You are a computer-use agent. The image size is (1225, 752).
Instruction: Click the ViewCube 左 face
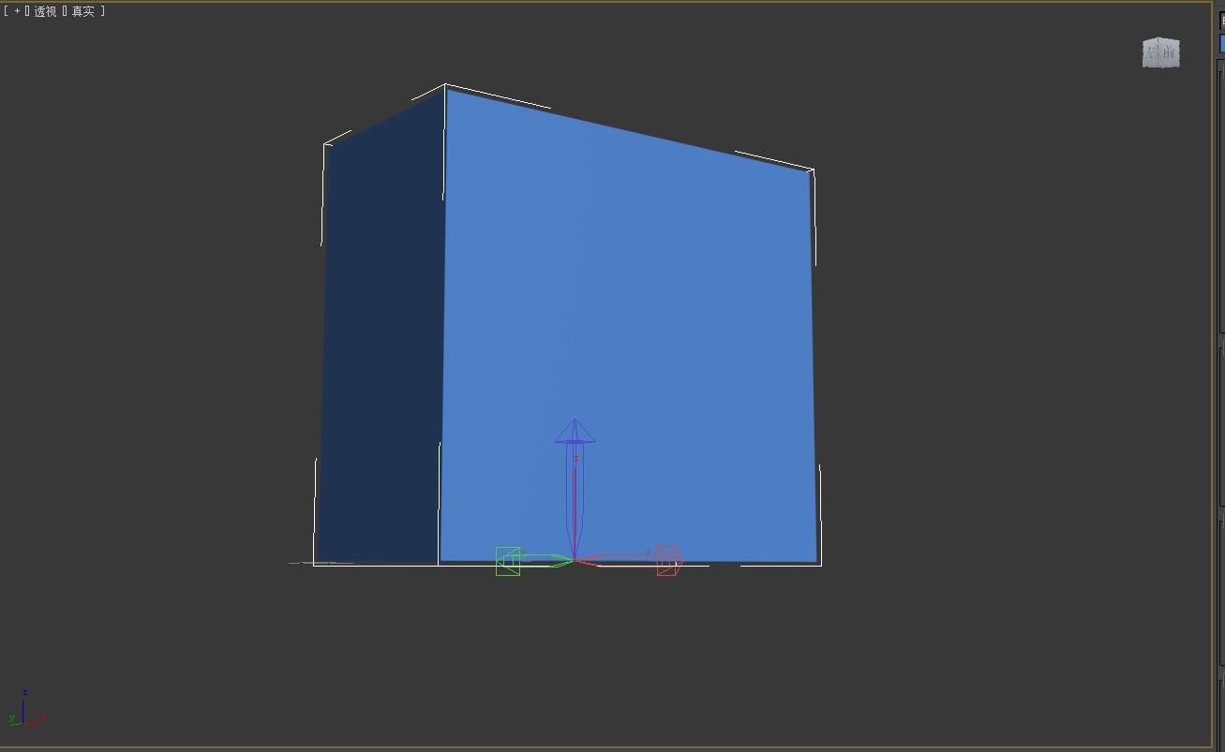pos(1150,54)
